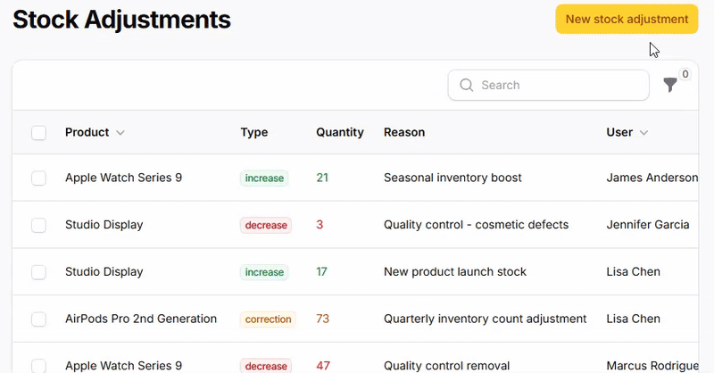Click 'Quality control - cosmetic defects' reason
The height and width of the screenshot is (373, 714).
pos(477,225)
